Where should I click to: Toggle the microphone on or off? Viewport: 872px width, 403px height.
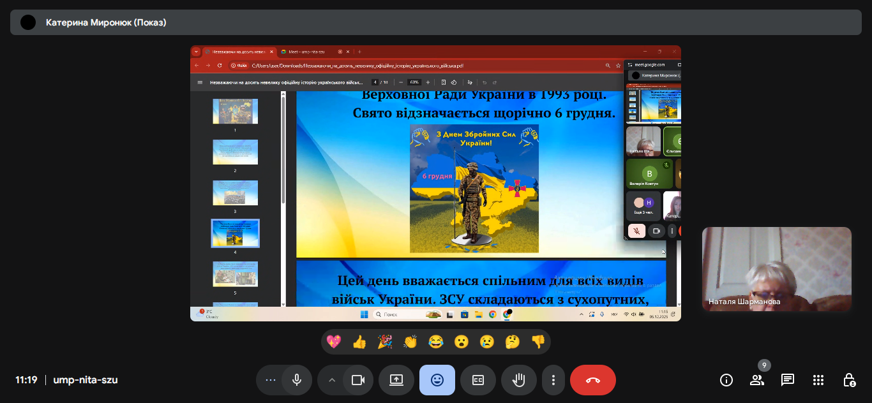[297, 380]
